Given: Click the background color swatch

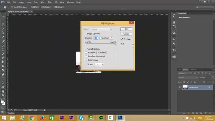Looking at the screenshot, I should (x=4, y=104).
